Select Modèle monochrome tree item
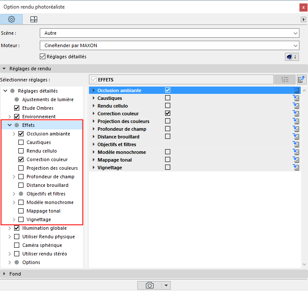 [50, 202]
